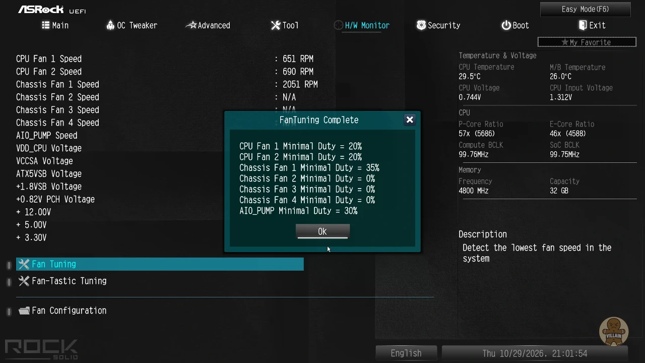645x363 pixels.
Task: Click the AIO_PUMP Minimal Duty line
Action: (298, 211)
